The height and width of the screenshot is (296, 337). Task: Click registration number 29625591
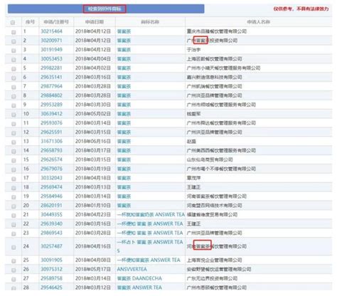click(x=51, y=132)
